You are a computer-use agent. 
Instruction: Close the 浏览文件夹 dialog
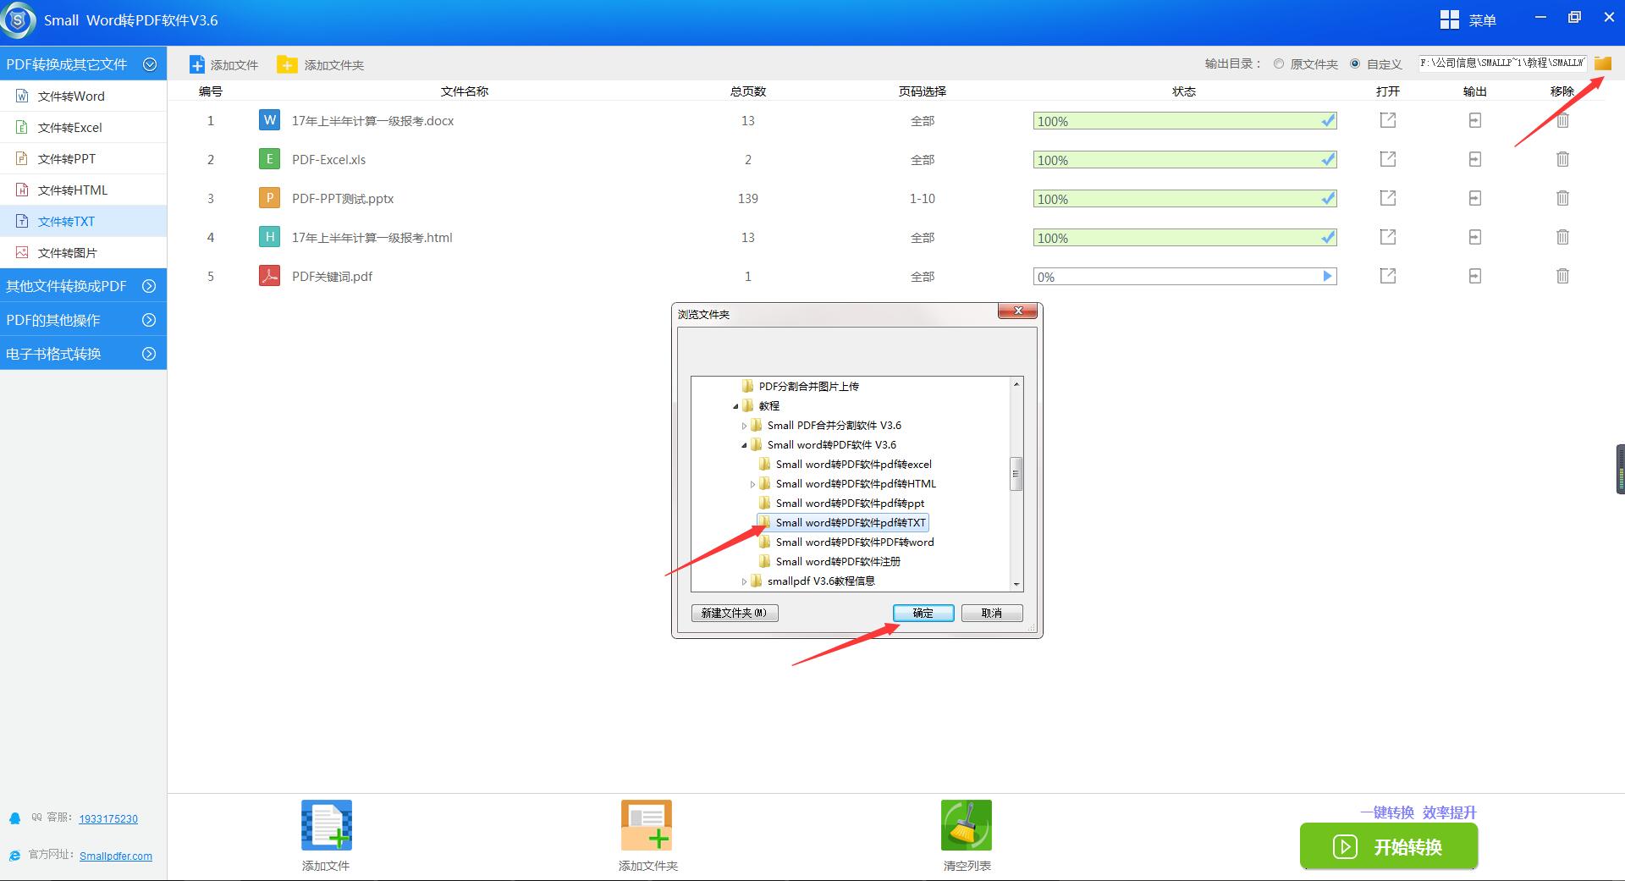[x=1018, y=311]
